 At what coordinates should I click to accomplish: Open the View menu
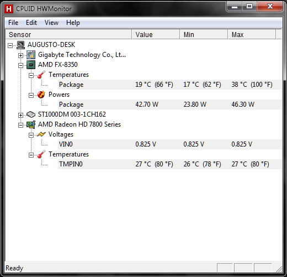(51, 23)
